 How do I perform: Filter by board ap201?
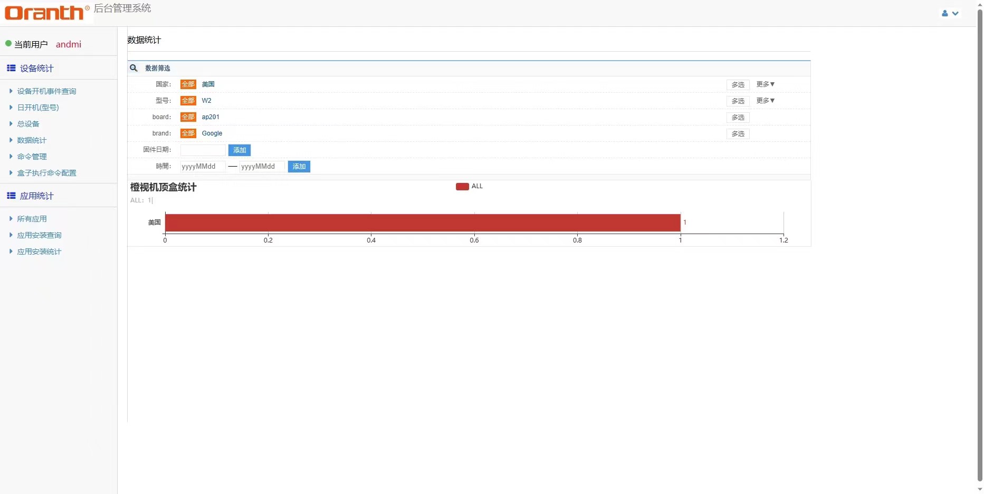211,117
